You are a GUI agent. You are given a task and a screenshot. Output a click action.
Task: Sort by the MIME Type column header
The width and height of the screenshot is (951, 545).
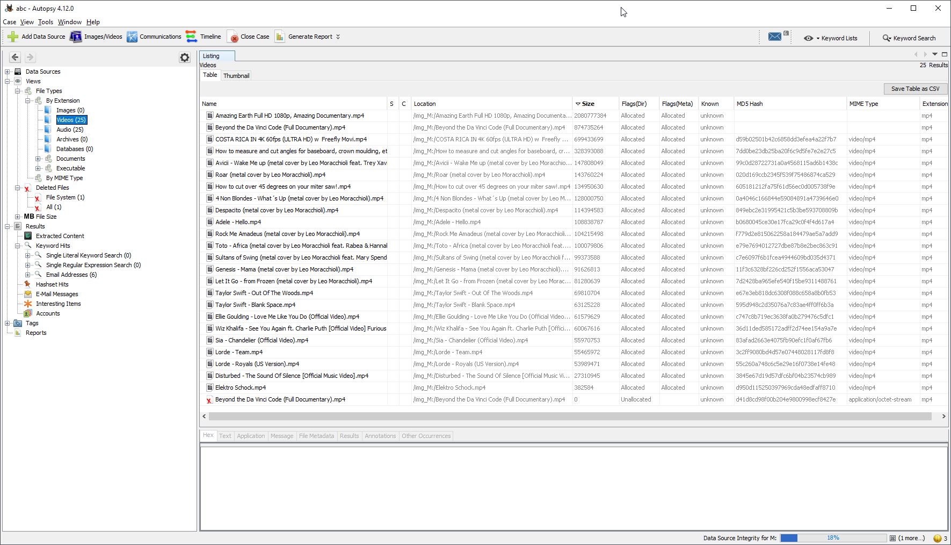[x=882, y=104]
